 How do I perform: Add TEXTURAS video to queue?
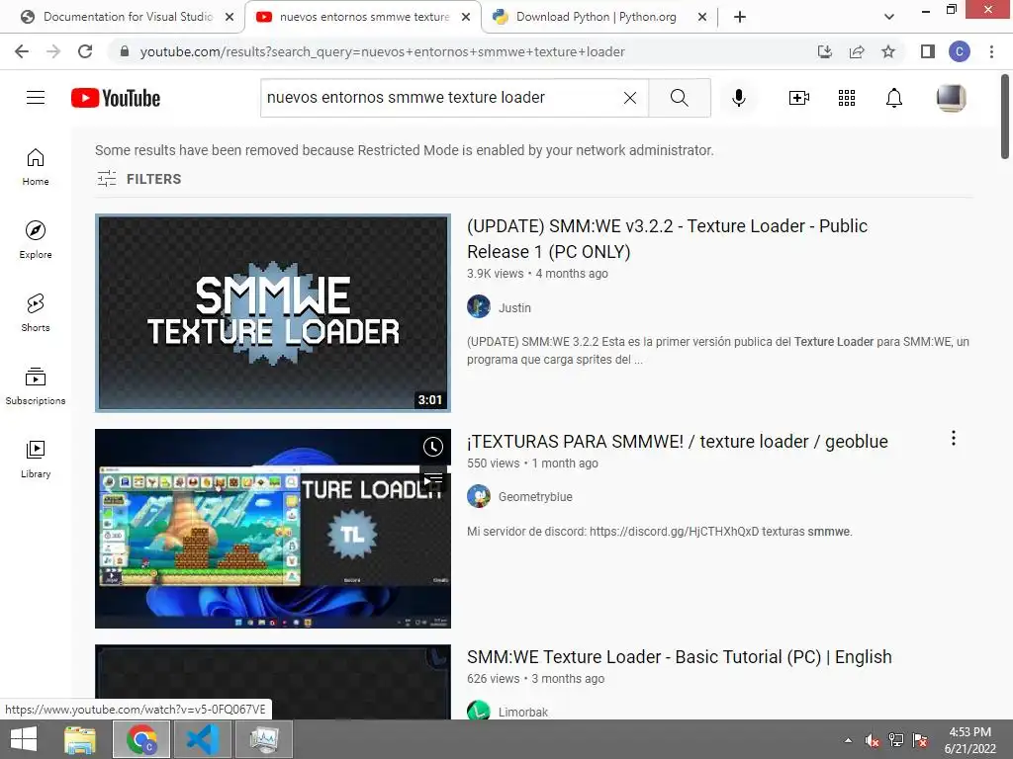click(x=433, y=478)
